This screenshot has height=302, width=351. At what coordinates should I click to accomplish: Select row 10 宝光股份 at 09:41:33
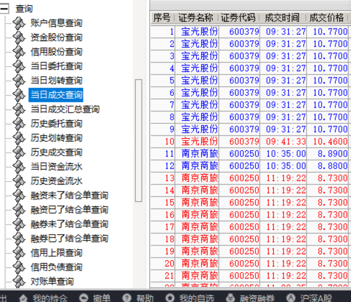pos(251,141)
